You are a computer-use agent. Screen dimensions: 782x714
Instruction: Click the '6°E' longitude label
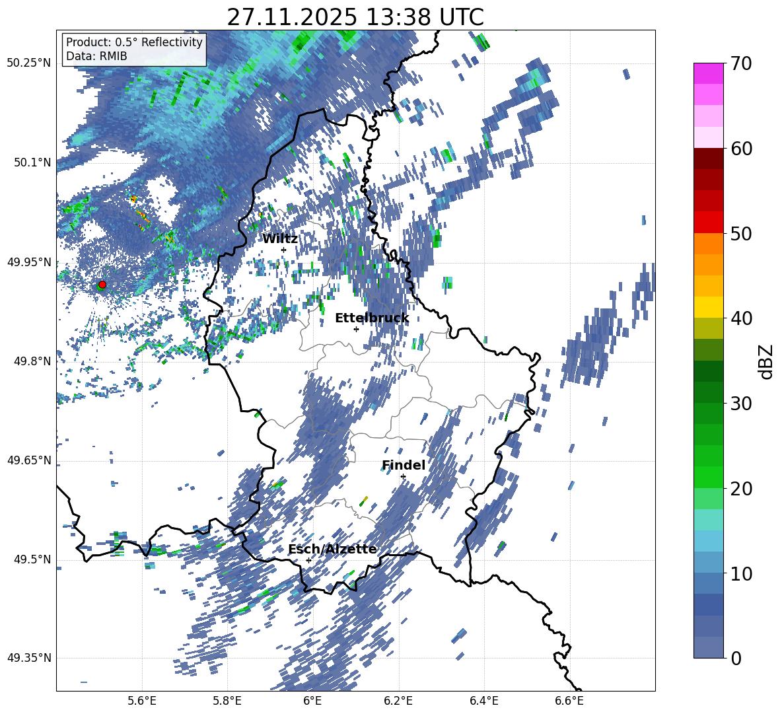[x=312, y=701]
